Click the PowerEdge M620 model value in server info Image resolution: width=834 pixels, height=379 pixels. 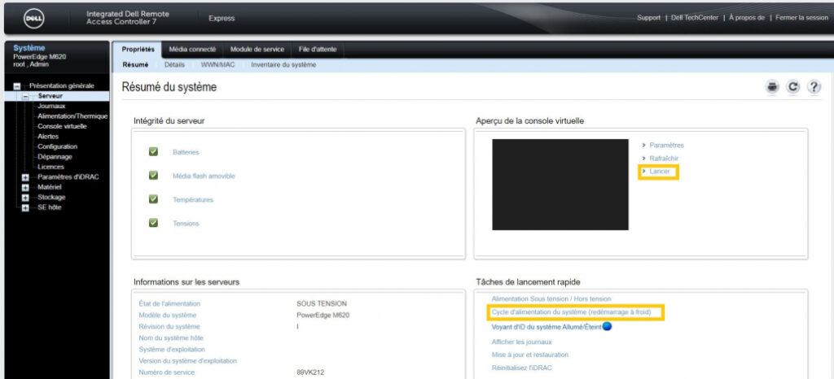pos(323,316)
